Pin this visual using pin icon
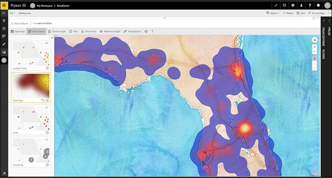Viewport: 332px width, 178px height. [x=314, y=18]
